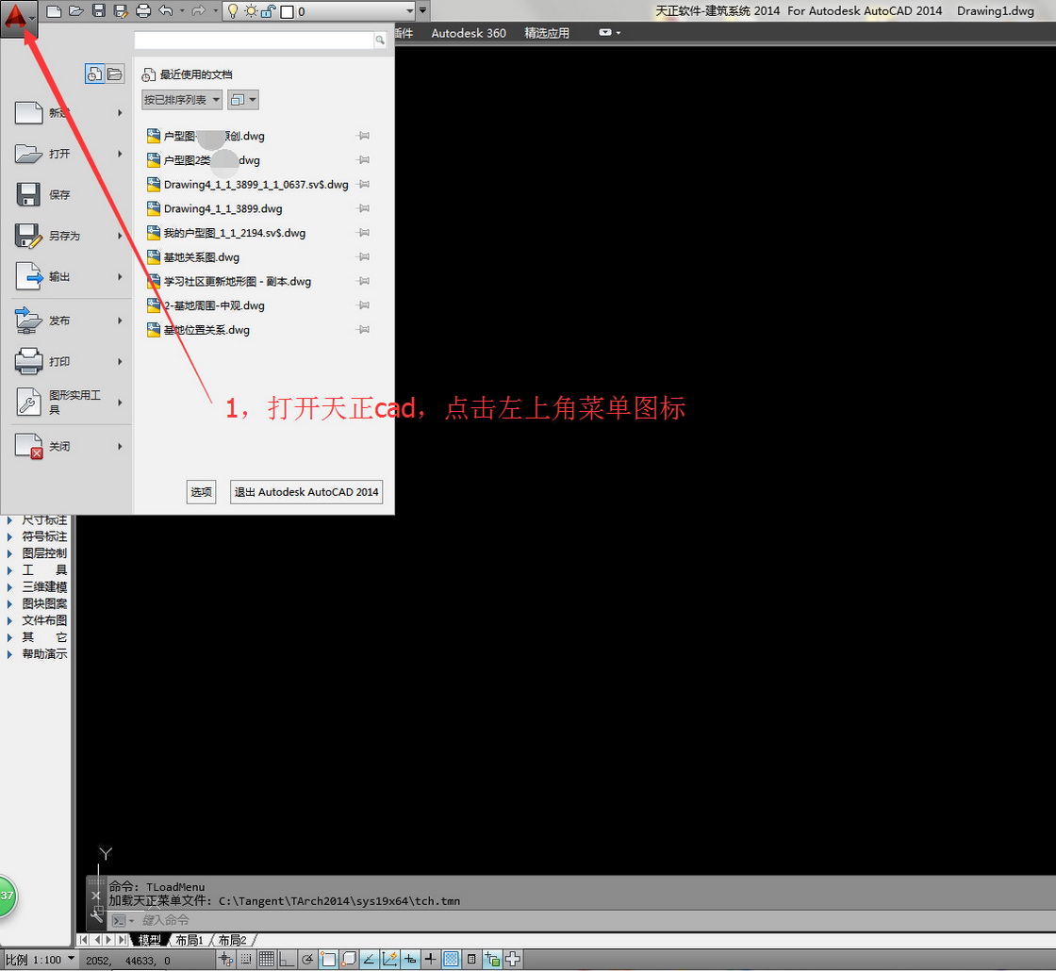Viewport: 1056px width, 971px height.
Task: Click the Autodesk 360 exchange envelope icon
Action: [x=605, y=32]
